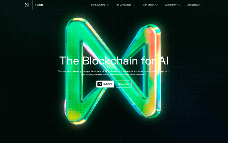Click the near wordmark in header

pyautogui.click(x=39, y=5)
